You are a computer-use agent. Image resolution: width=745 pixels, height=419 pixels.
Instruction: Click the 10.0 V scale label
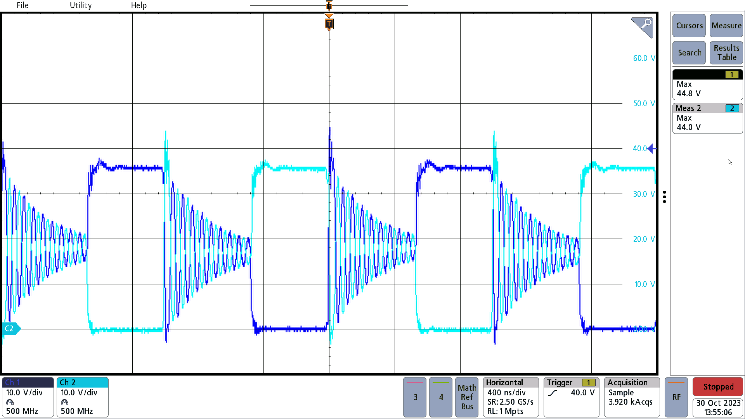645,284
